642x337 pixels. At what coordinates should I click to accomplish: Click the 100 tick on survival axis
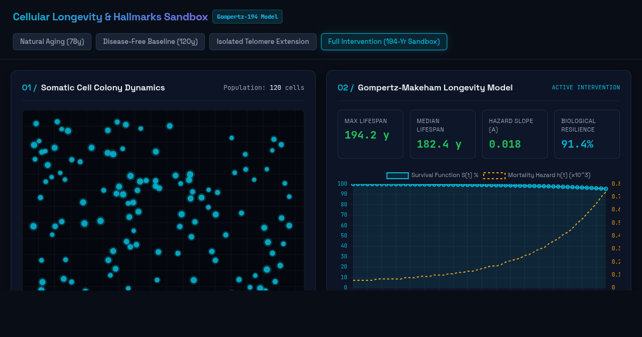342,184
